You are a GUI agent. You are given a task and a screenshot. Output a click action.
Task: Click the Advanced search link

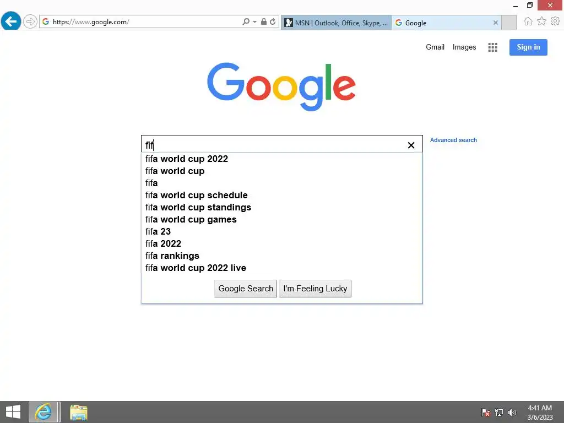point(453,140)
